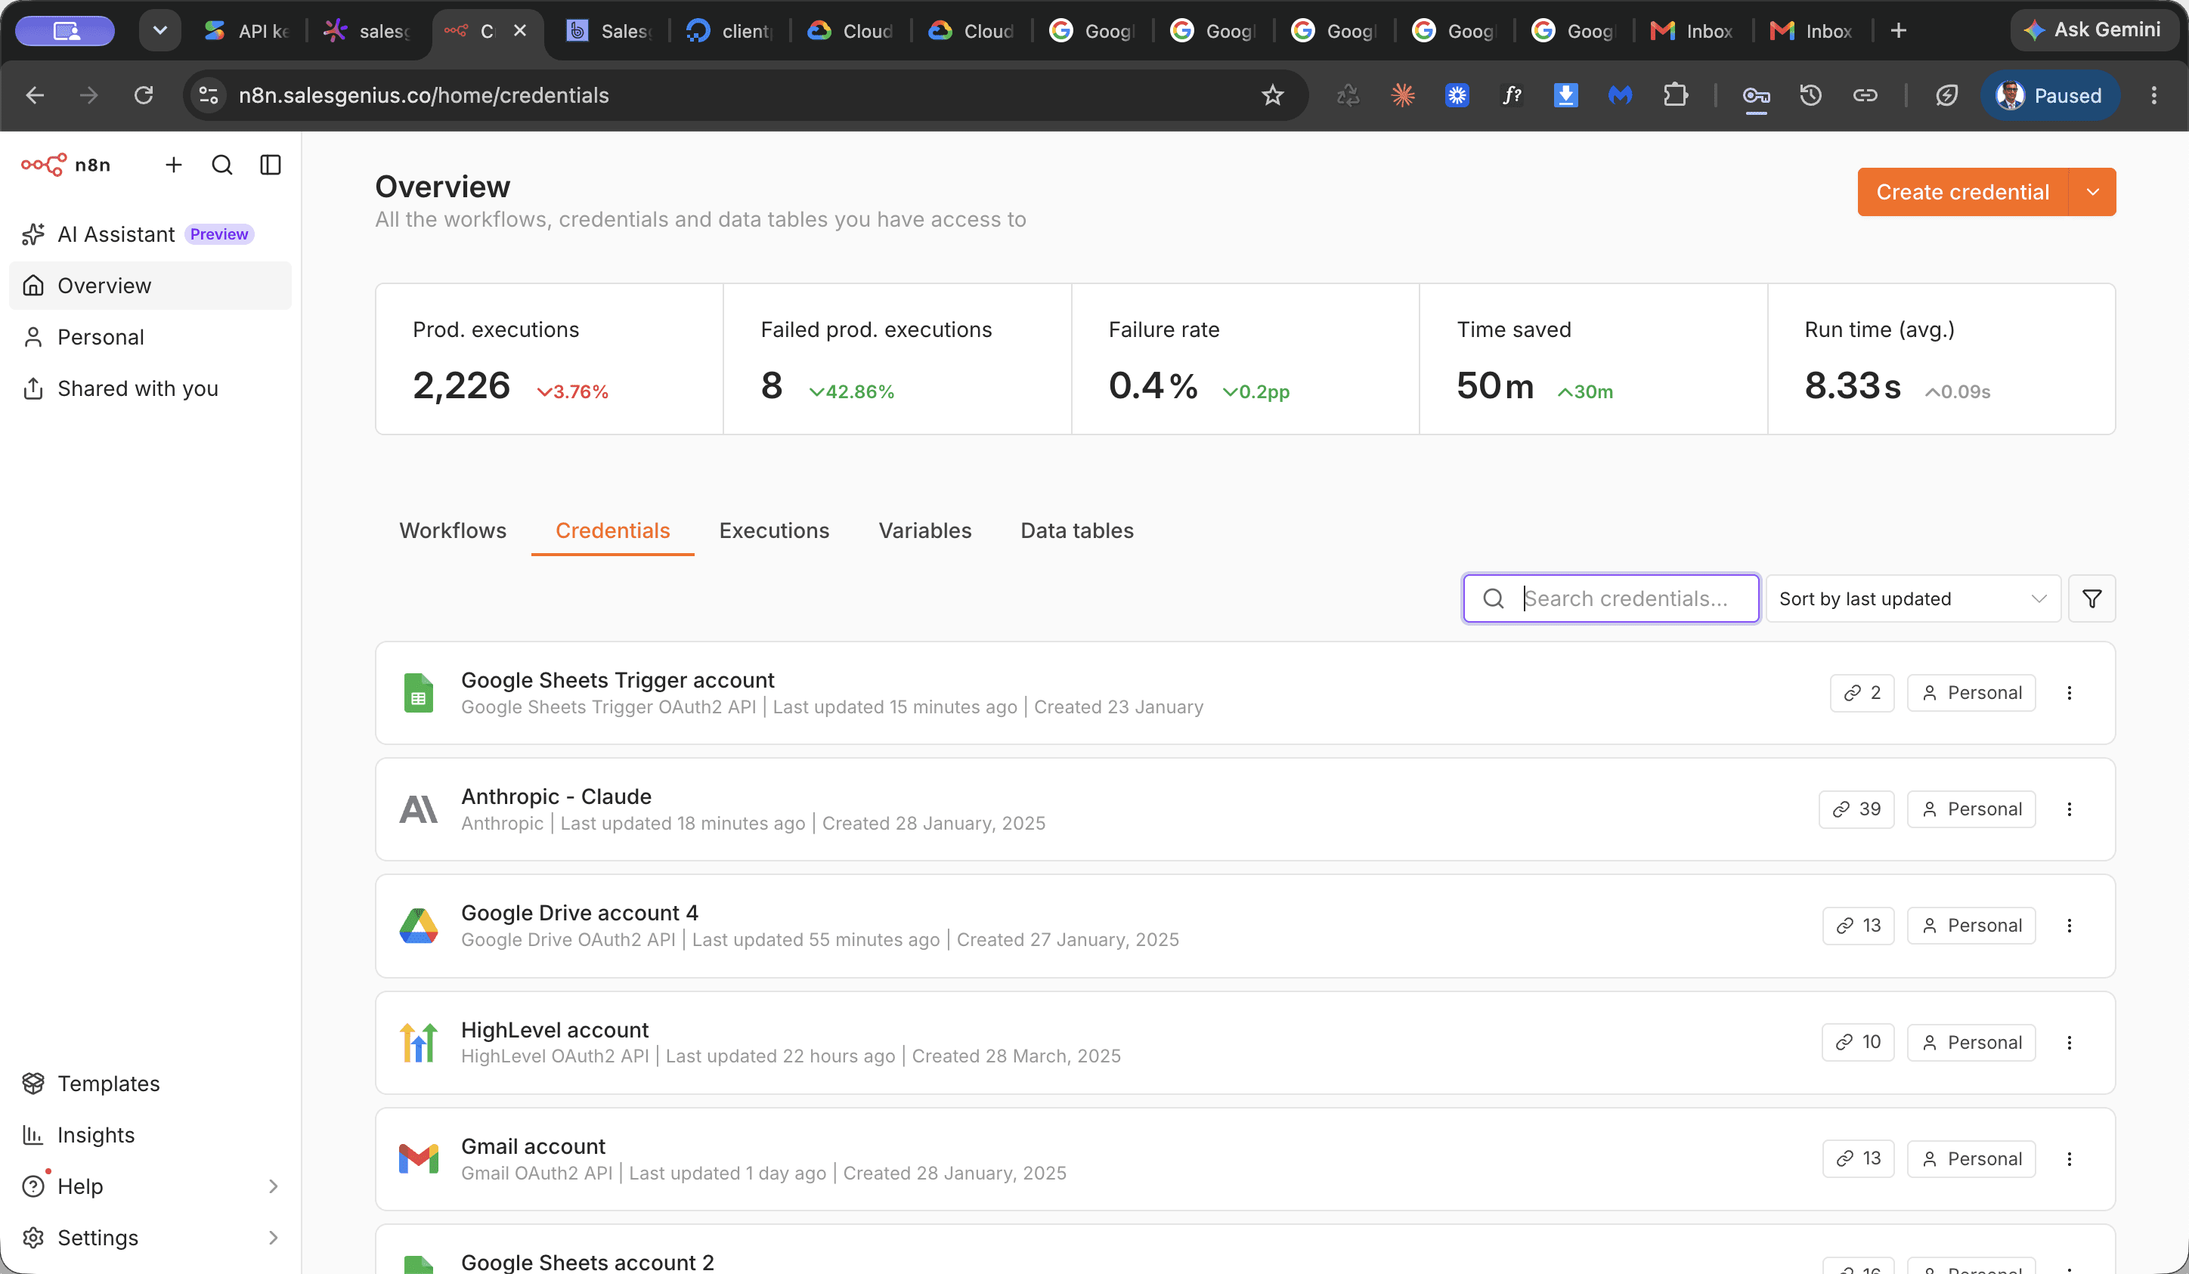
Task: Go to Shared with you
Action: [x=150, y=388]
